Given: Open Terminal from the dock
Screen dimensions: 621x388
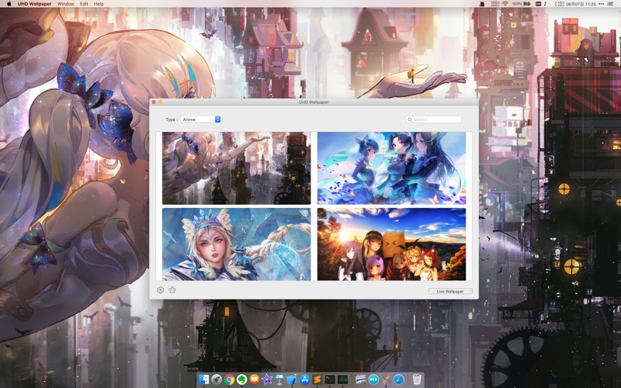Looking at the screenshot, I should pos(330,379).
